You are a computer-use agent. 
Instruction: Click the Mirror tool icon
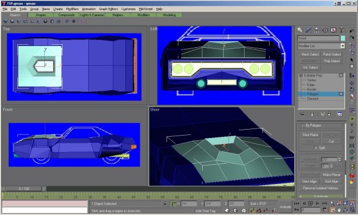(352, 146)
